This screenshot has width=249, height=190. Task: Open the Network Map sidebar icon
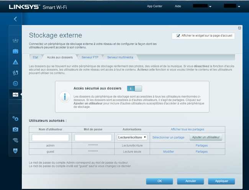pos(15,41)
